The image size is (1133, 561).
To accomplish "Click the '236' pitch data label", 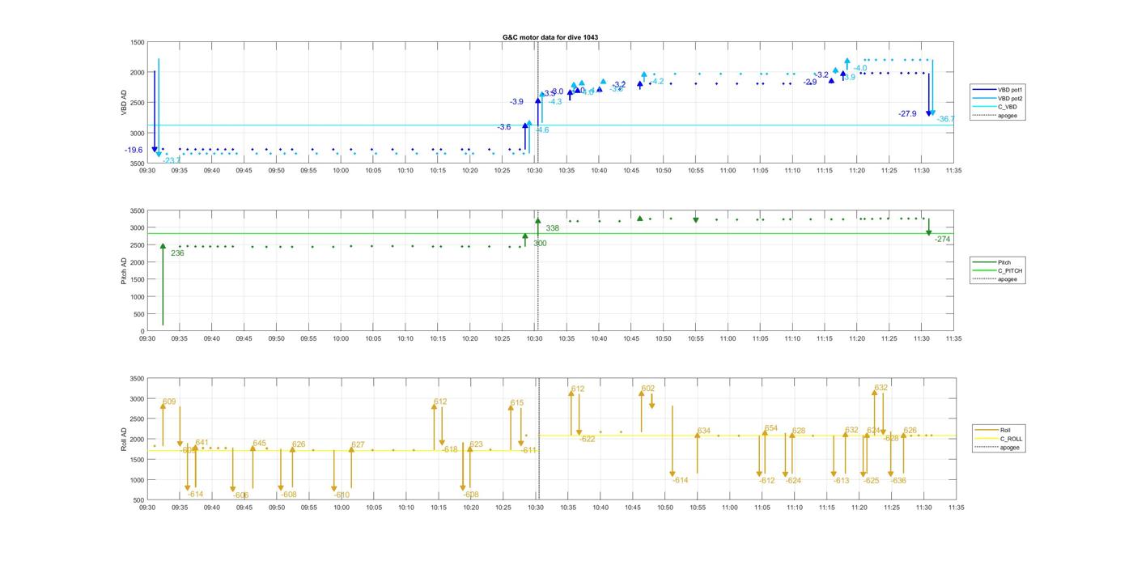I will coord(177,253).
